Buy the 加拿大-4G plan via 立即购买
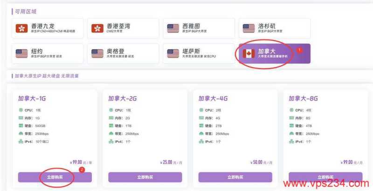 [235, 177]
